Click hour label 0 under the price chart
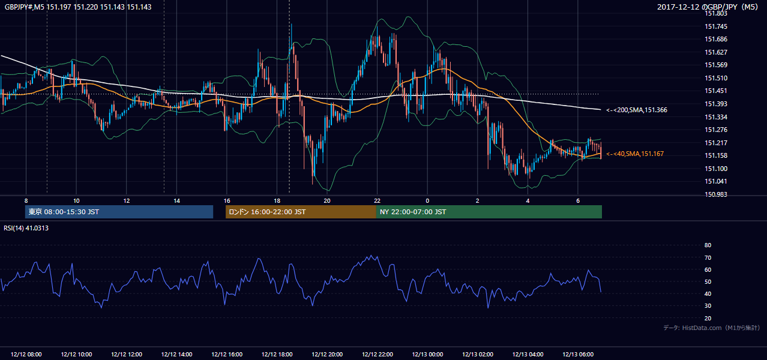The width and height of the screenshot is (767, 360). click(x=427, y=200)
